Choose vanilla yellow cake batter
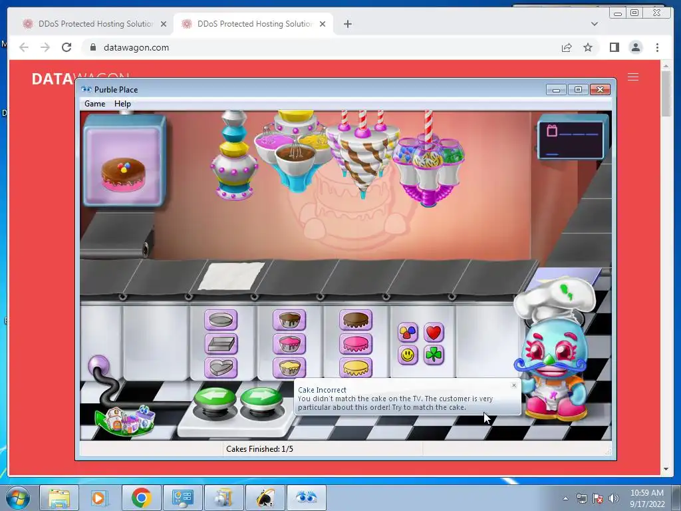This screenshot has height=511, width=681. click(289, 367)
